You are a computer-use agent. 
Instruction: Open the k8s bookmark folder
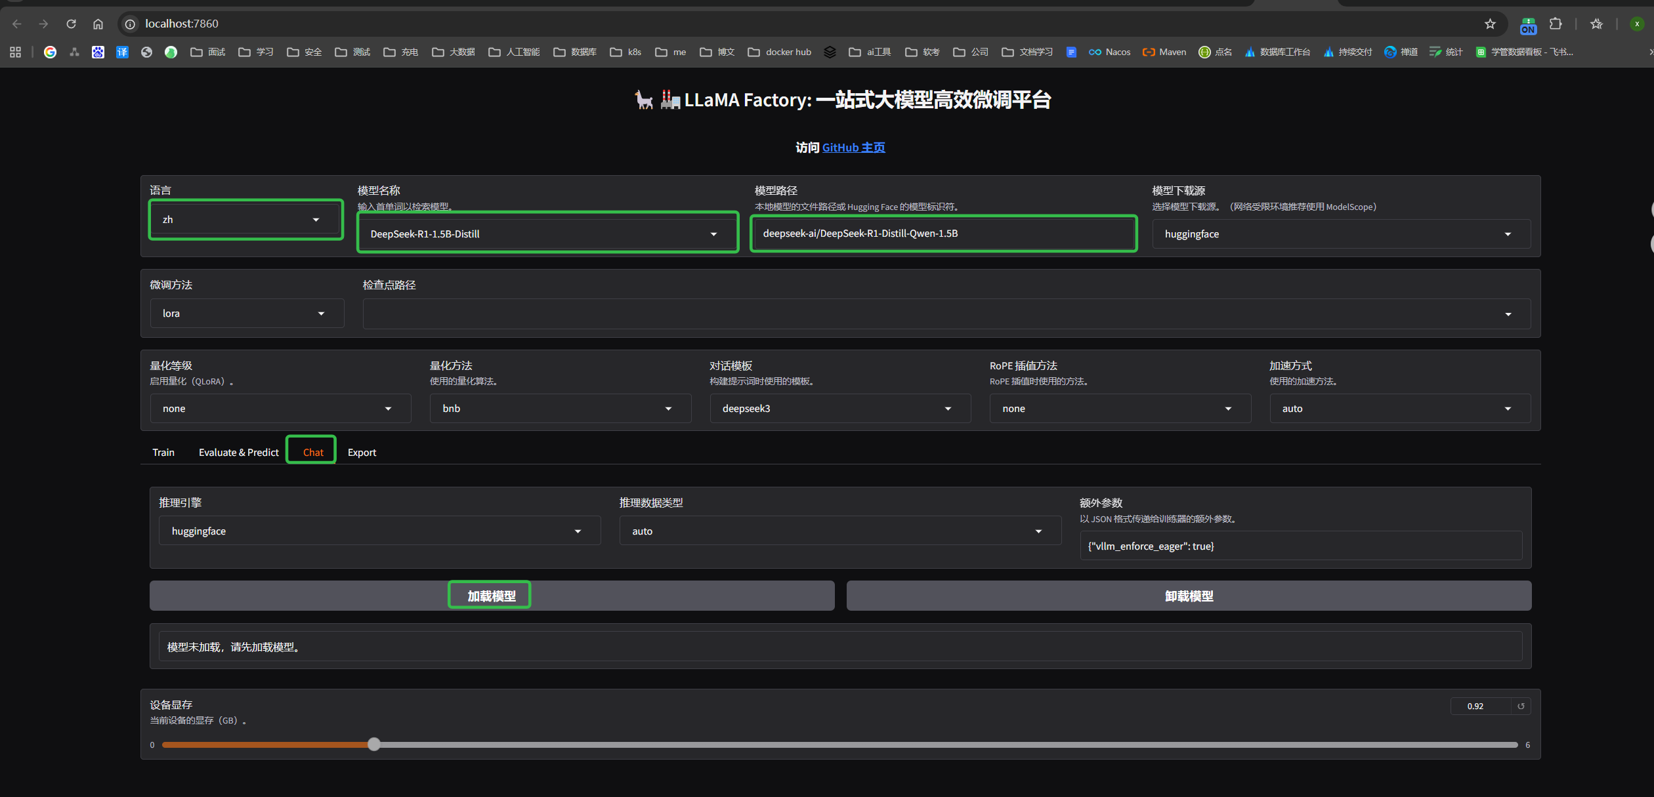[x=626, y=52]
